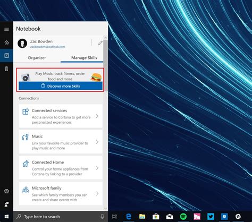252x222 pixels.
Task: Click the Feedback person icon
Action: tap(6, 204)
